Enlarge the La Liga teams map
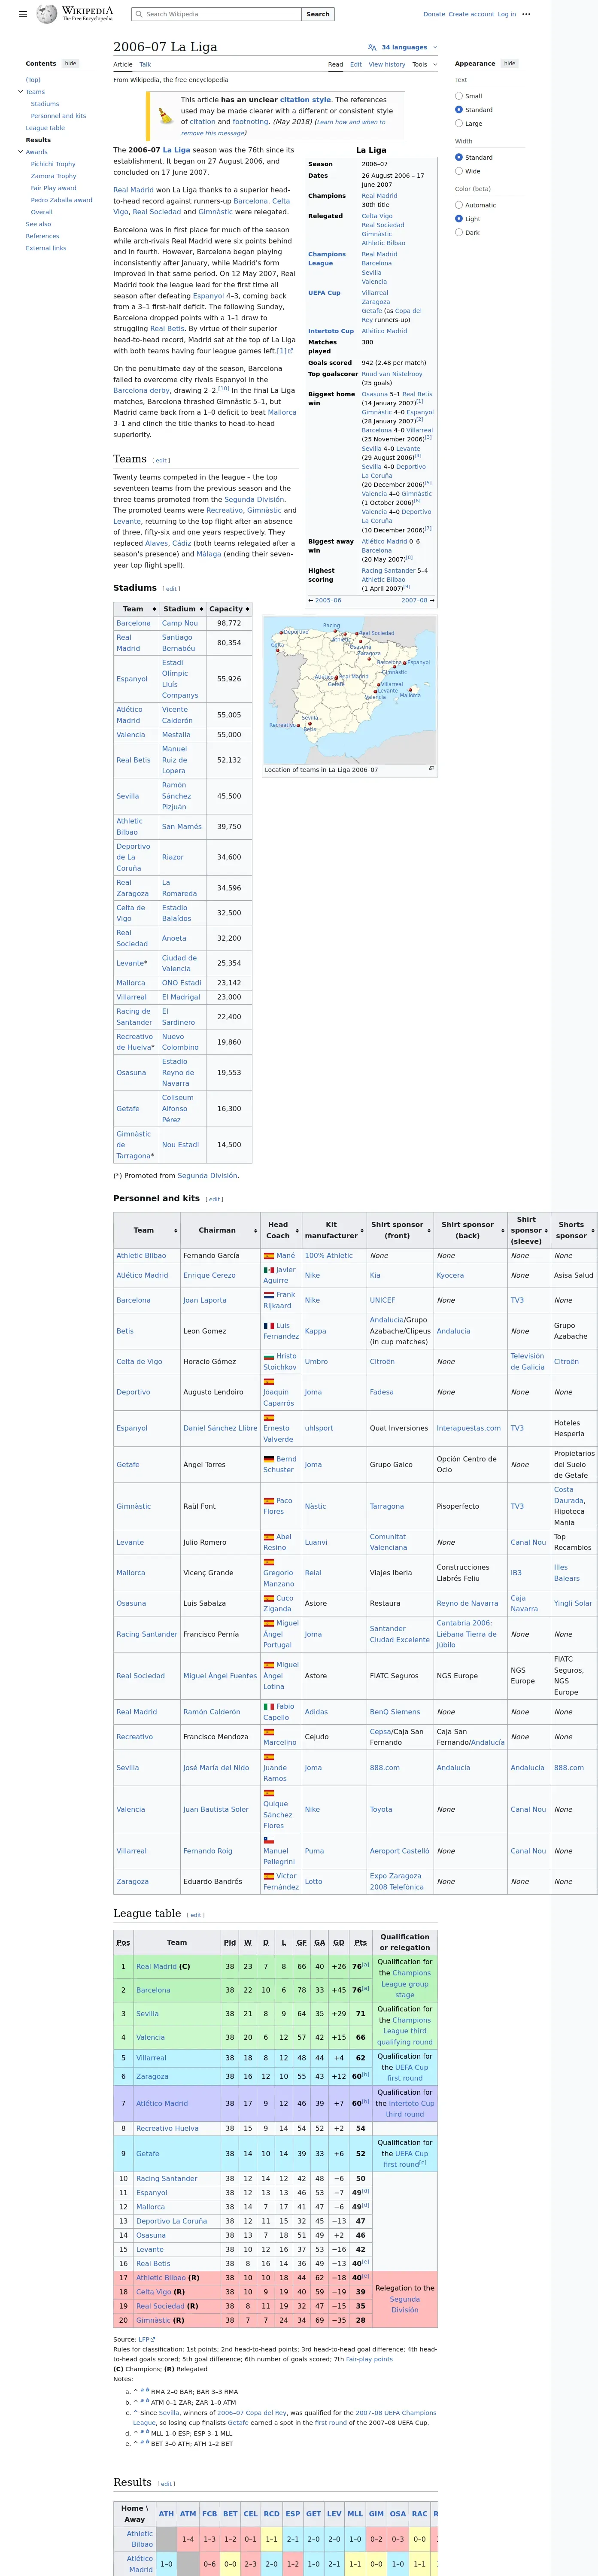598x2576 pixels. click(431, 769)
